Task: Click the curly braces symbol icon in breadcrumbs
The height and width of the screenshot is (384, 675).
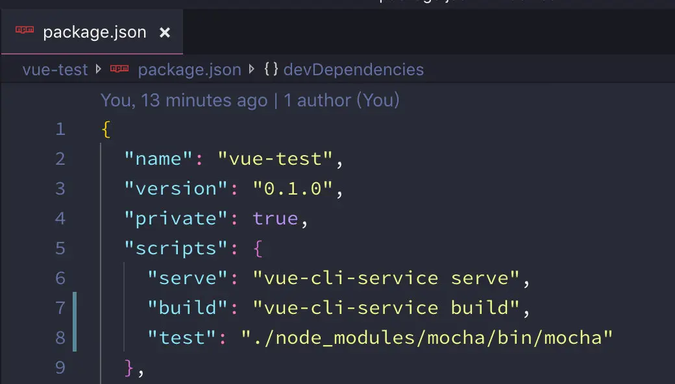Action: coord(271,69)
